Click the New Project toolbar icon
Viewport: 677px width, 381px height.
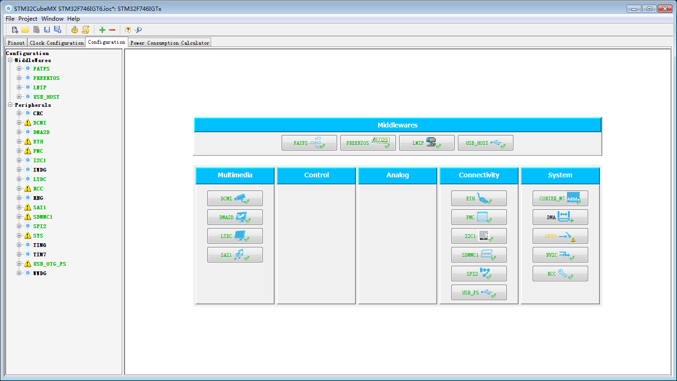[x=15, y=30]
